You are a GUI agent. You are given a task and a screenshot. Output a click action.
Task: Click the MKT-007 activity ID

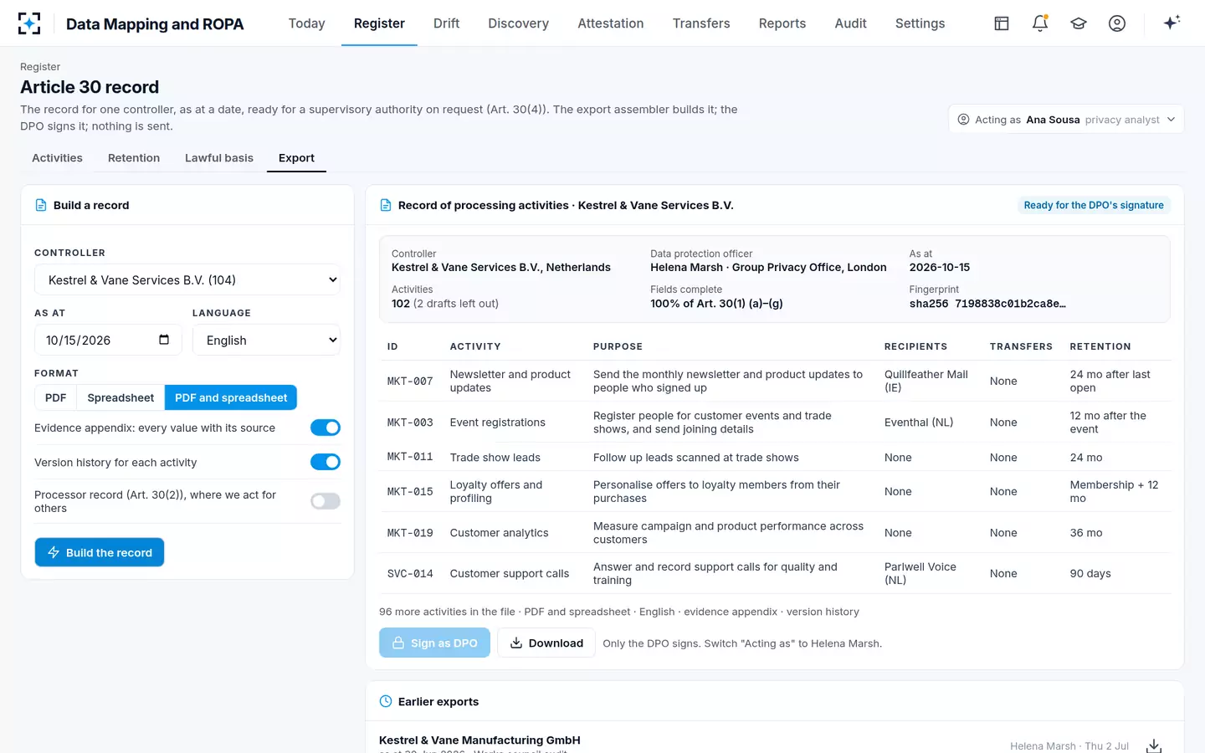410,382
